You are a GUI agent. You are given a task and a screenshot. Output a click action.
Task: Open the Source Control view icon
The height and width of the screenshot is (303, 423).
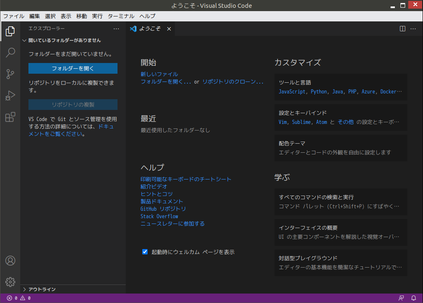pyautogui.click(x=10, y=74)
